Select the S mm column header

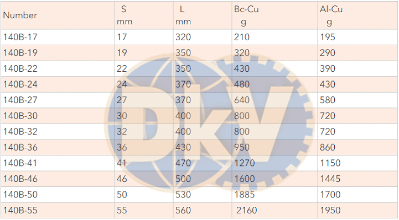pyautogui.click(x=125, y=15)
